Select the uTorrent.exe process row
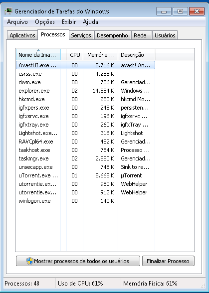This screenshot has width=209, height=293. (85, 175)
